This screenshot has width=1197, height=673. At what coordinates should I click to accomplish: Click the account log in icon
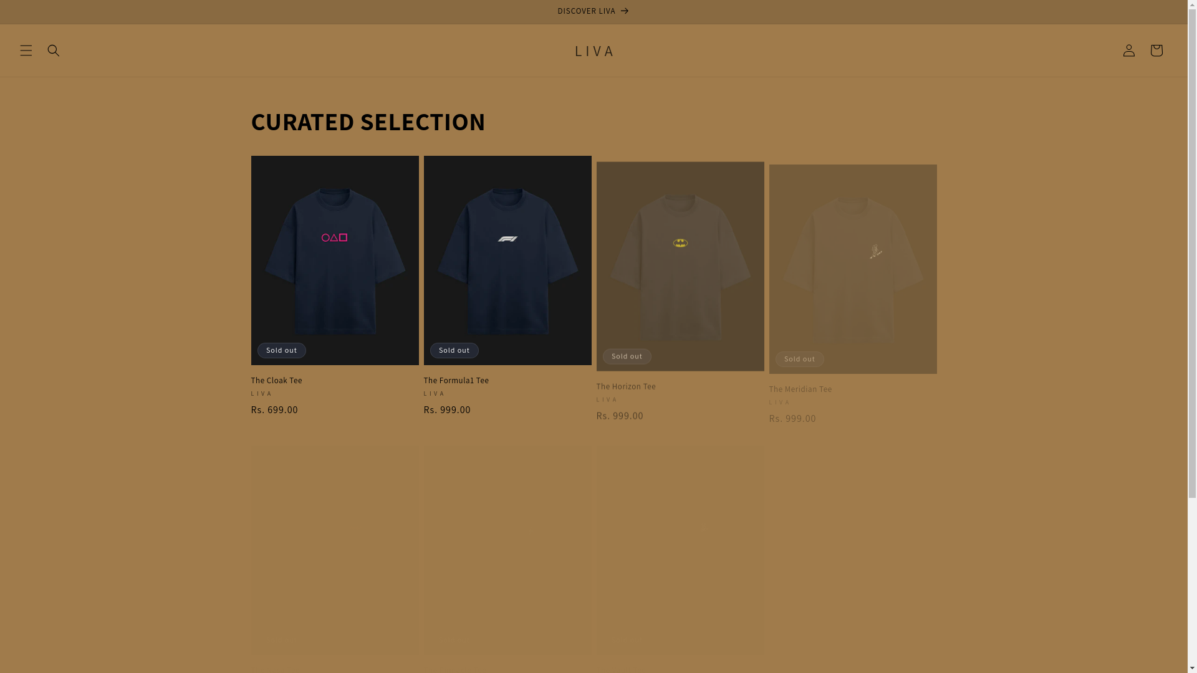[x=1128, y=50]
